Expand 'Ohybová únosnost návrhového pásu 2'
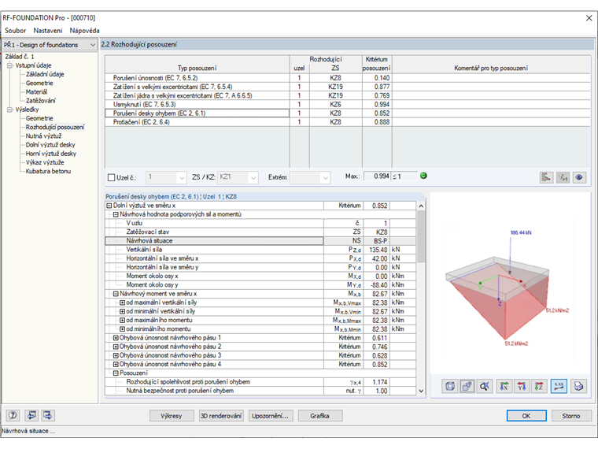This screenshot has height=449, width=598. click(116, 347)
